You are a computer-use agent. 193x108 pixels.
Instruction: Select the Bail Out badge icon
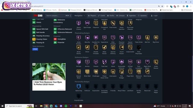point(147,38)
